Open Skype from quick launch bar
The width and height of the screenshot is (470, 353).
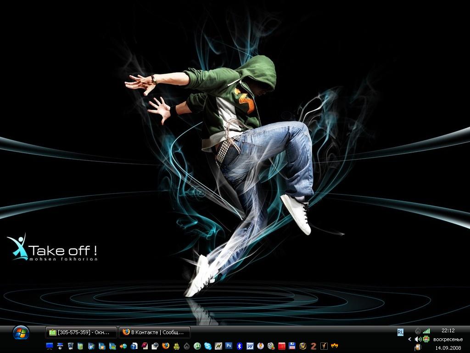[x=207, y=346]
